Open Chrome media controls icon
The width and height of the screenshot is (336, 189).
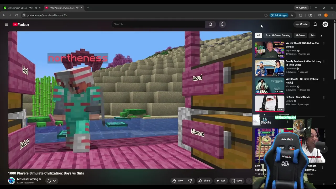pyautogui.click(x=319, y=15)
